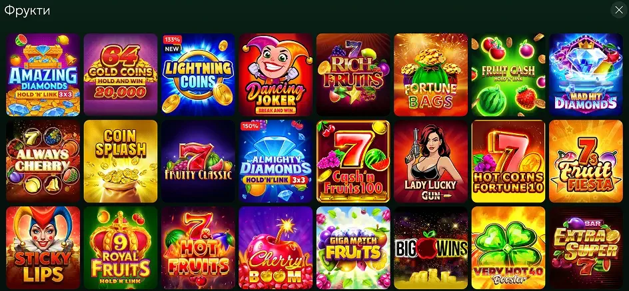Launch the Big Wins slot
Image resolution: width=629 pixels, height=291 pixels.
pos(431,248)
